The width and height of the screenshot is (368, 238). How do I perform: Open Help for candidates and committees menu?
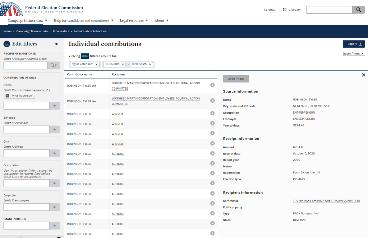[x=83, y=20]
